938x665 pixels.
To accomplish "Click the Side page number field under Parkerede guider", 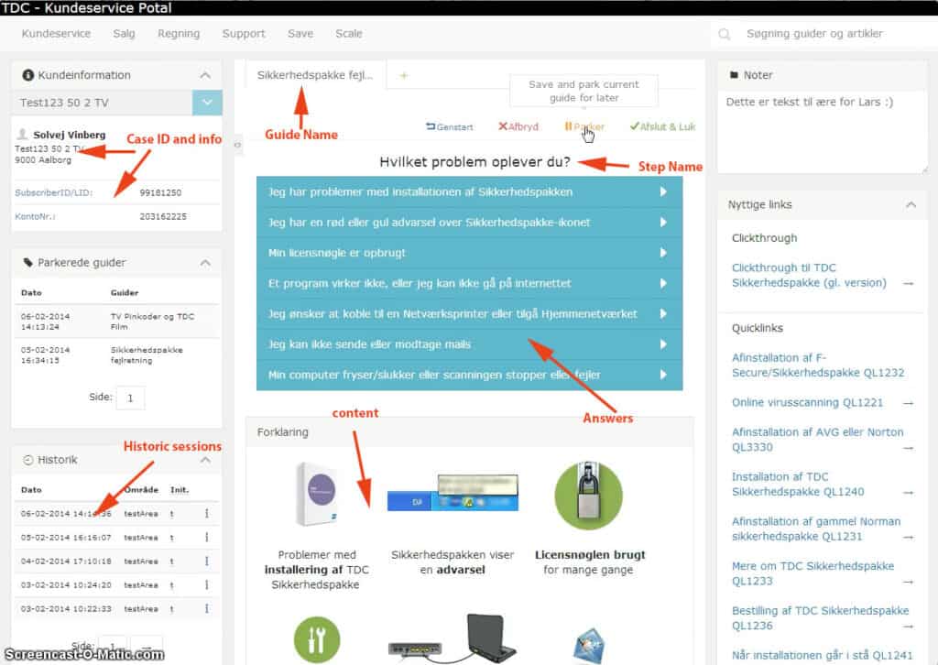I will click(x=130, y=398).
